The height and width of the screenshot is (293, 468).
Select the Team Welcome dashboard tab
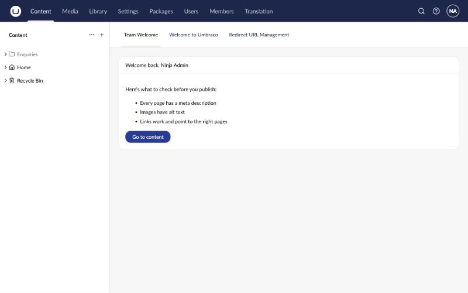click(141, 35)
